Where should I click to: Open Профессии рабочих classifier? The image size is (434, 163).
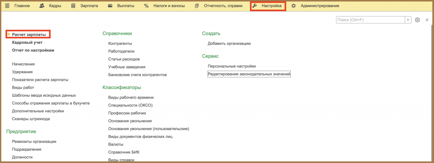(x=127, y=113)
